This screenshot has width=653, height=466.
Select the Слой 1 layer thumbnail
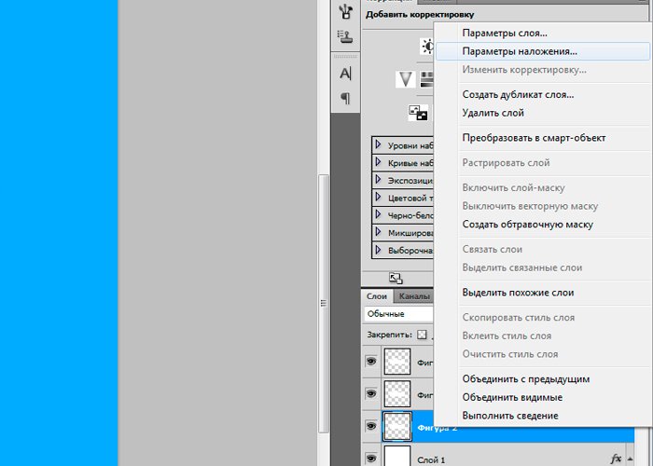click(x=398, y=457)
